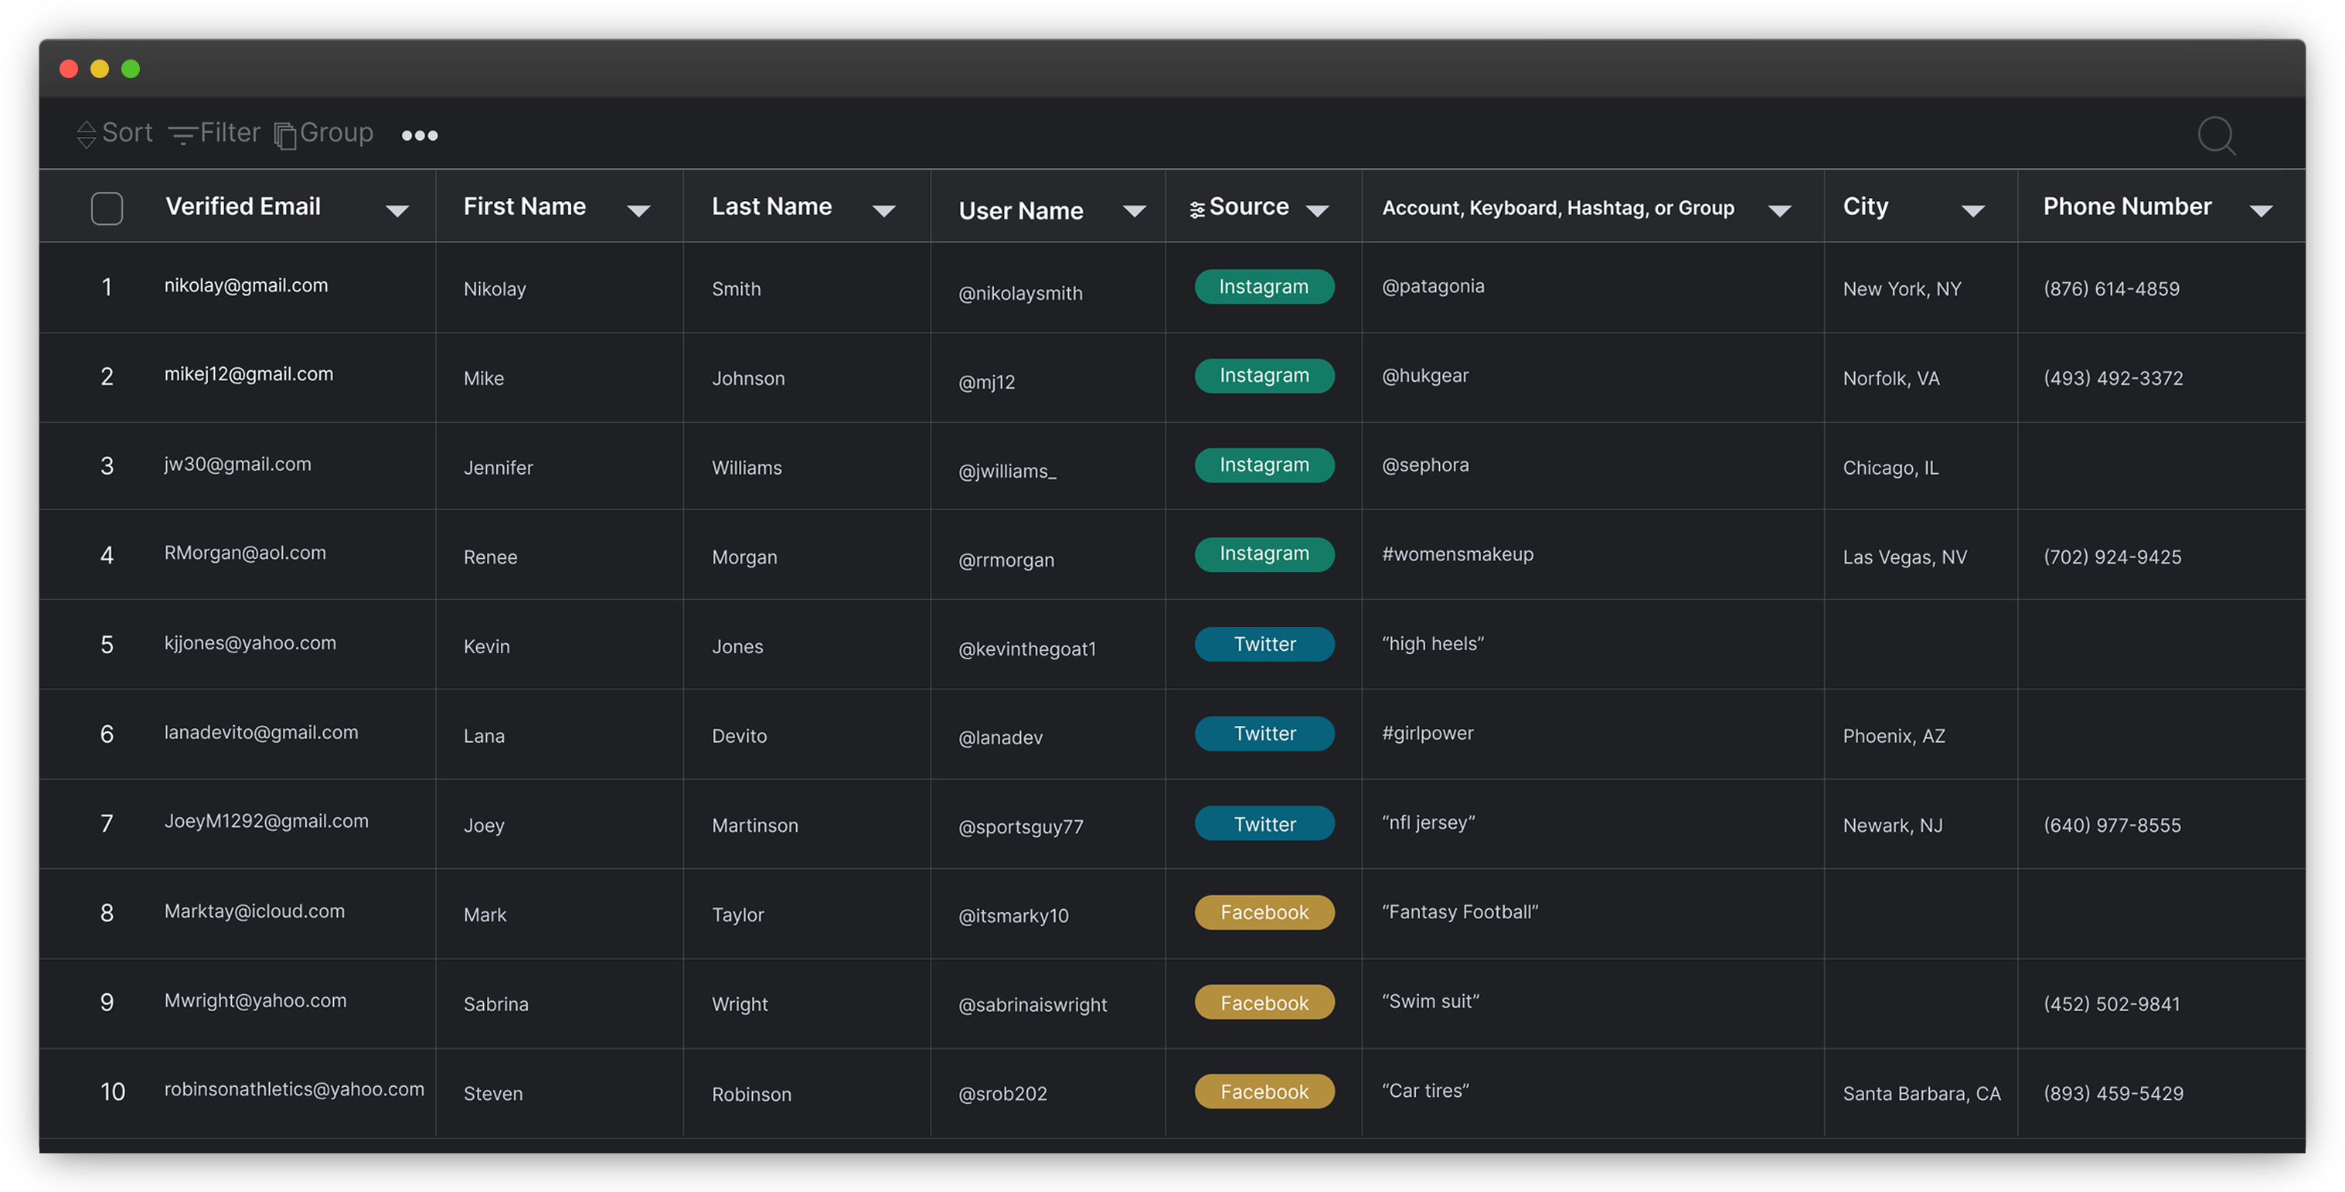Click the Group stacked-pages icon

pyautogui.click(x=285, y=136)
